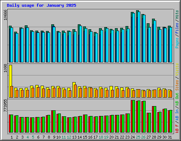Click the green kB Out bar for day 30

click(x=165, y=121)
